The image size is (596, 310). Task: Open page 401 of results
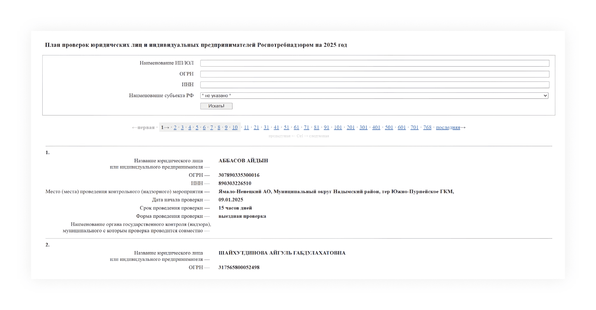[376, 127]
